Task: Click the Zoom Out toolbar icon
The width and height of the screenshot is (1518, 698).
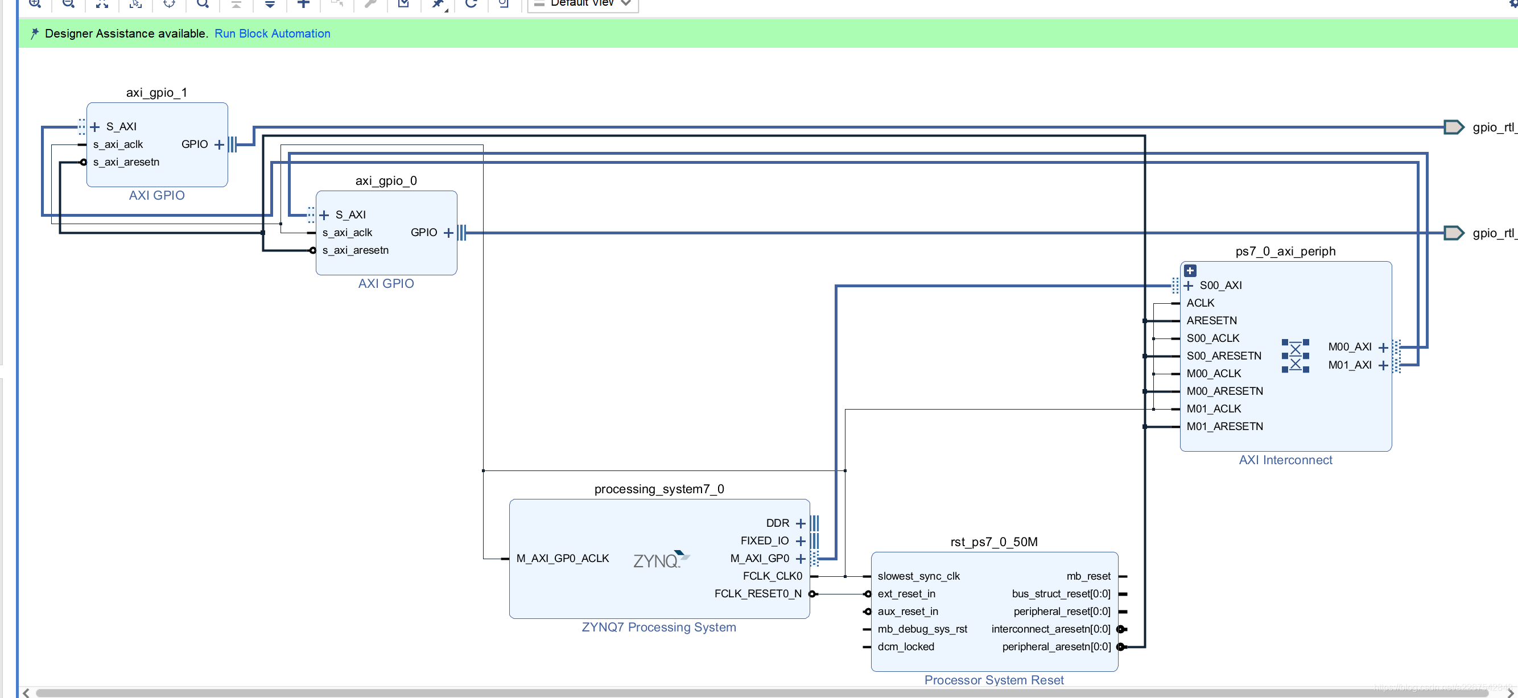Action: [68, 3]
